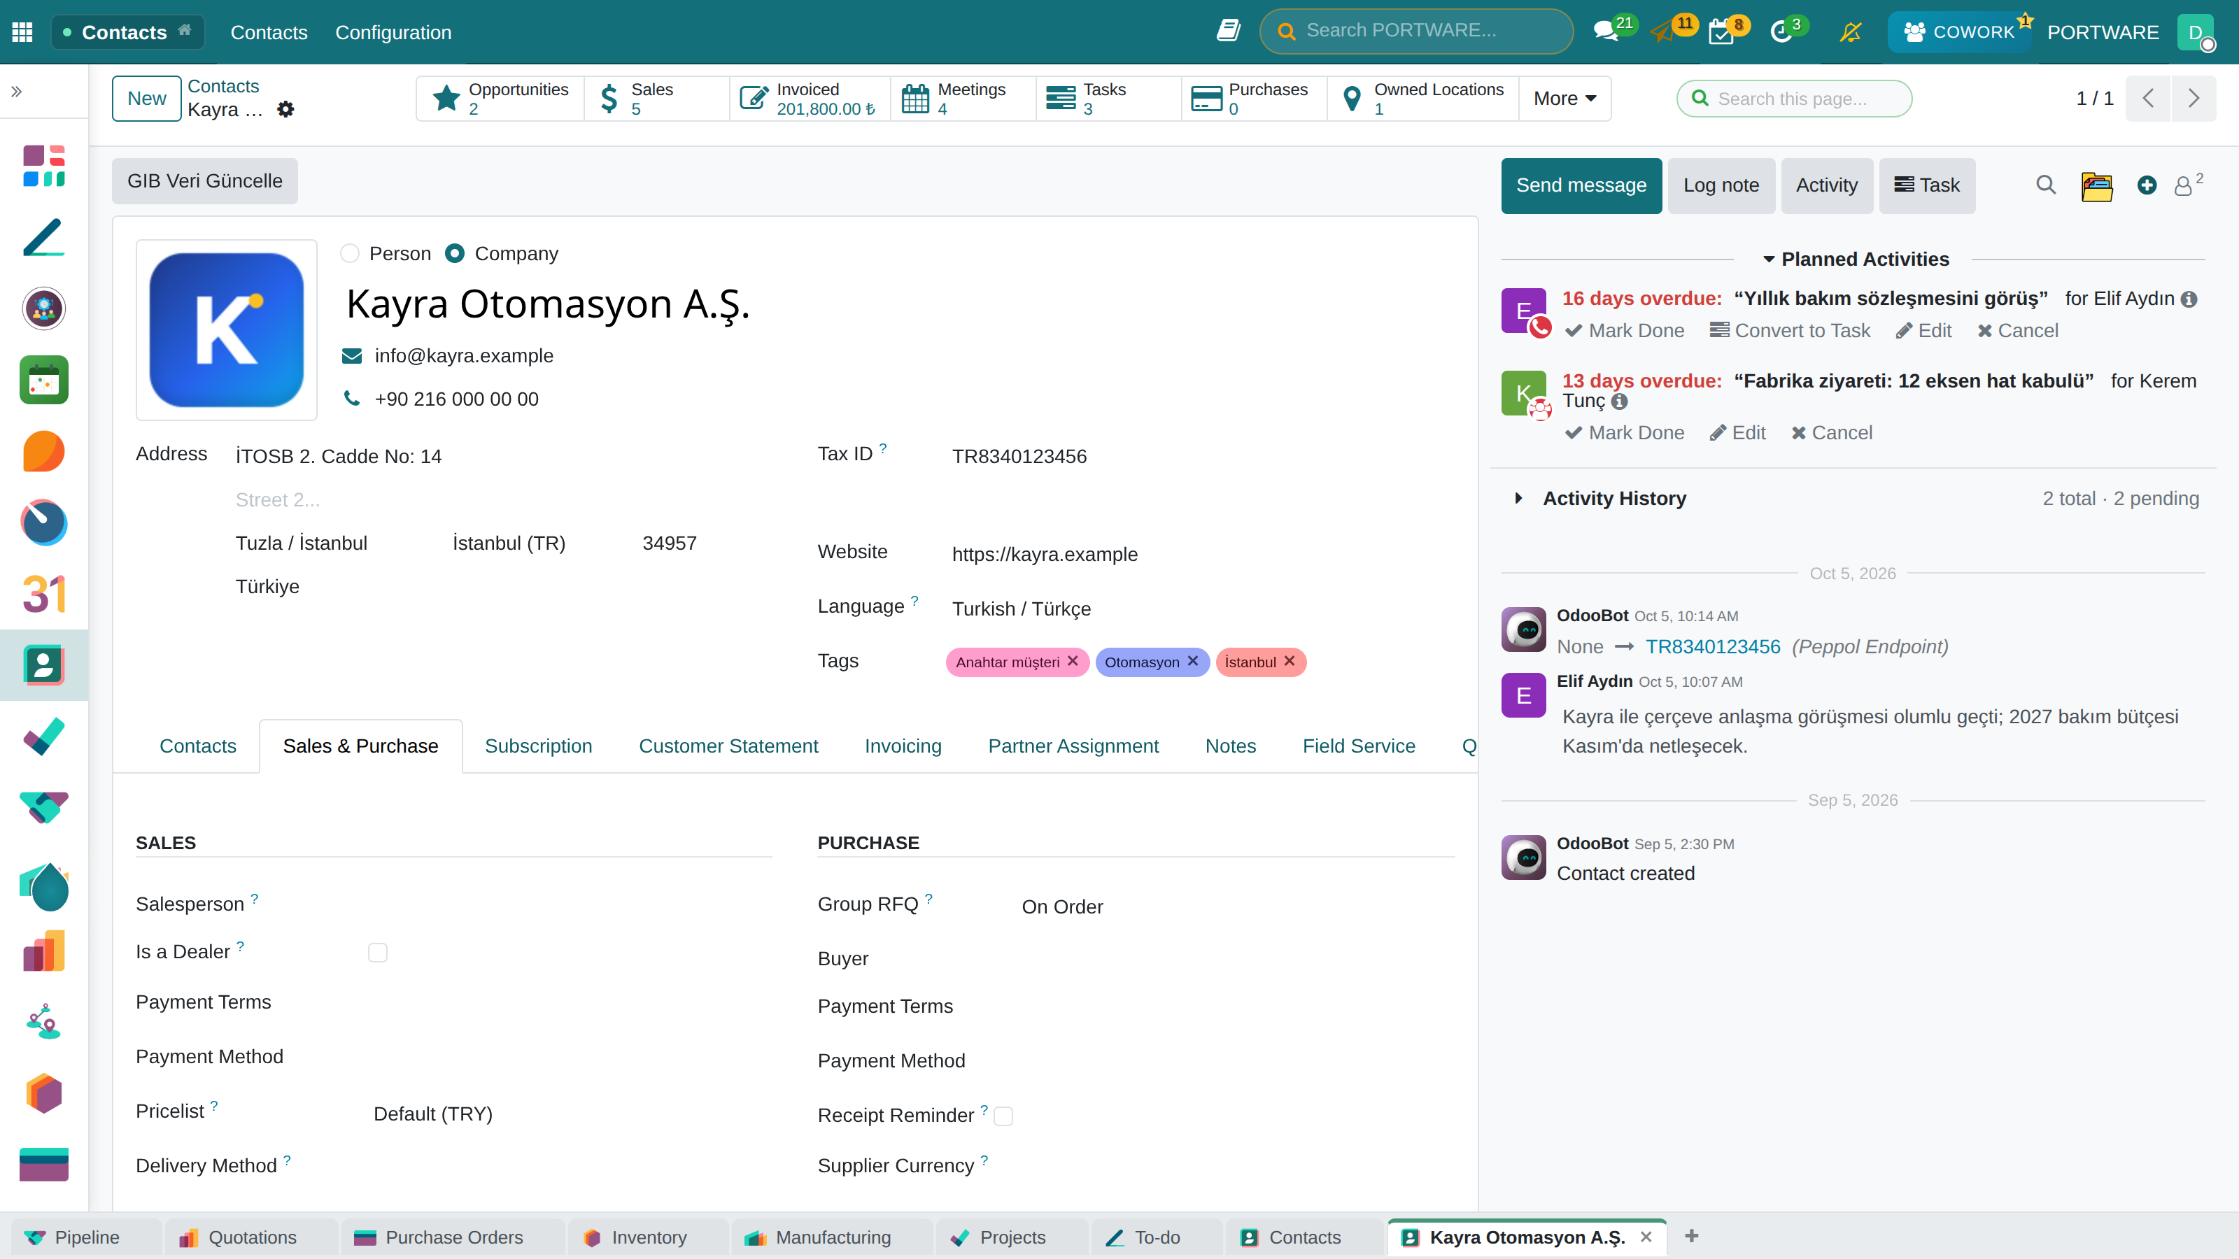Click the Kayra company logo thumbnail
This screenshot has width=2239, height=1259.
coord(227,330)
